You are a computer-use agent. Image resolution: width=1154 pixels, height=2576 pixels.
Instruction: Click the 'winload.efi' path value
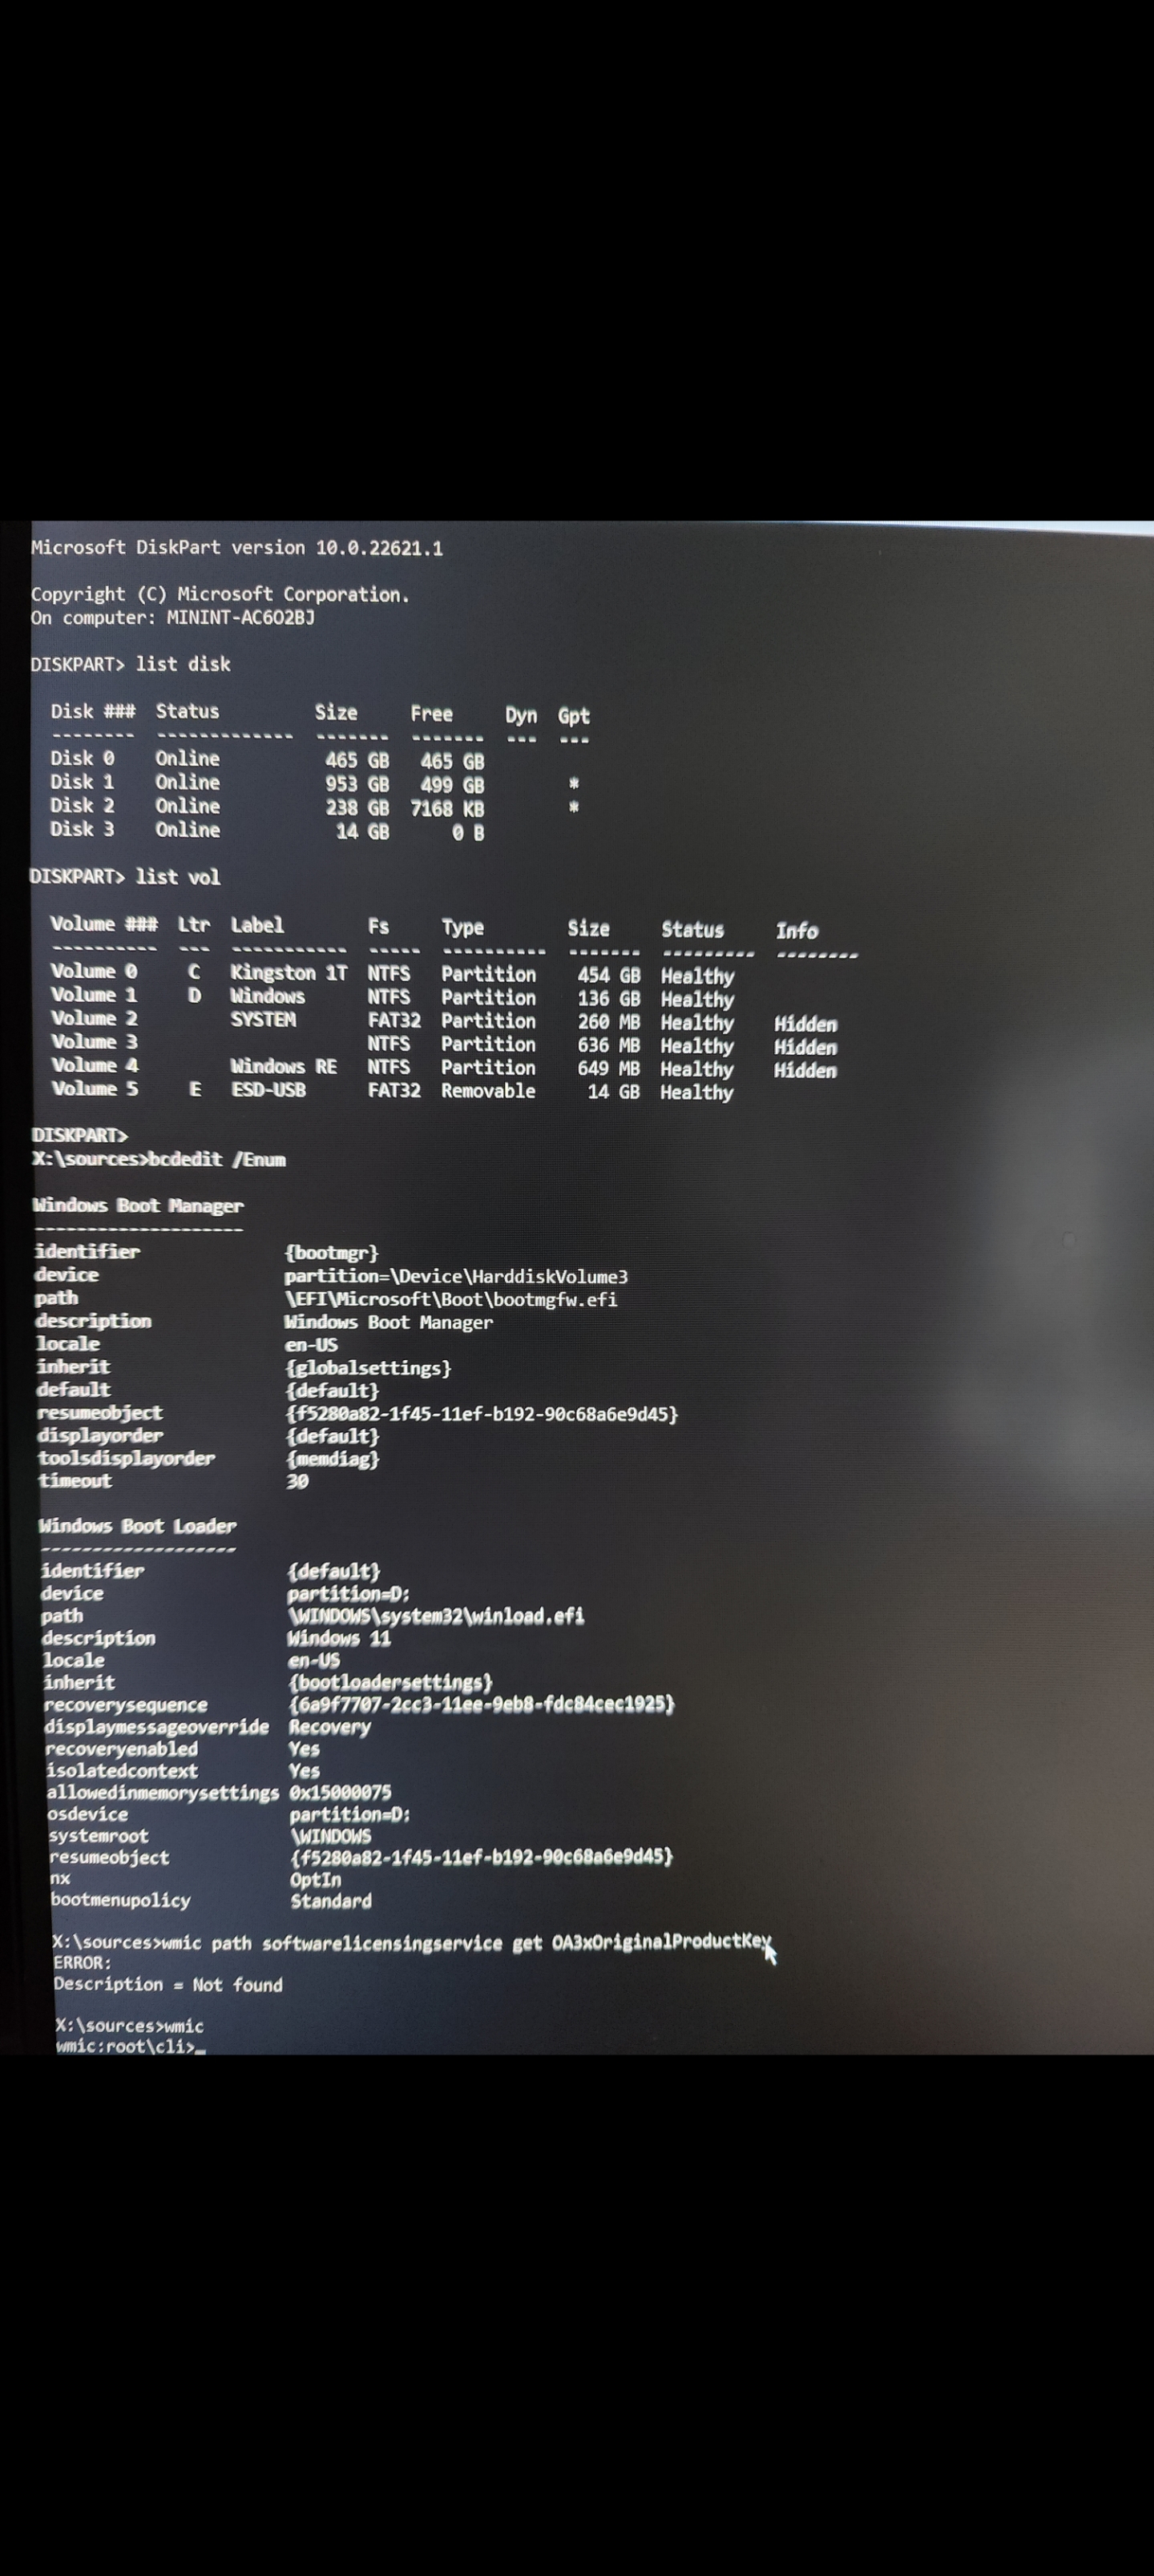[x=527, y=1616]
